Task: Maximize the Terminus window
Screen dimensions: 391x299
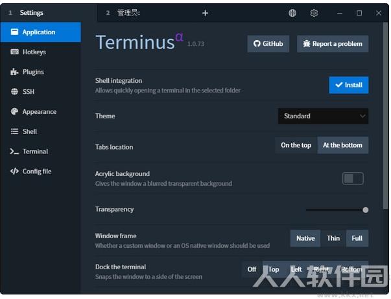Action: coord(359,13)
